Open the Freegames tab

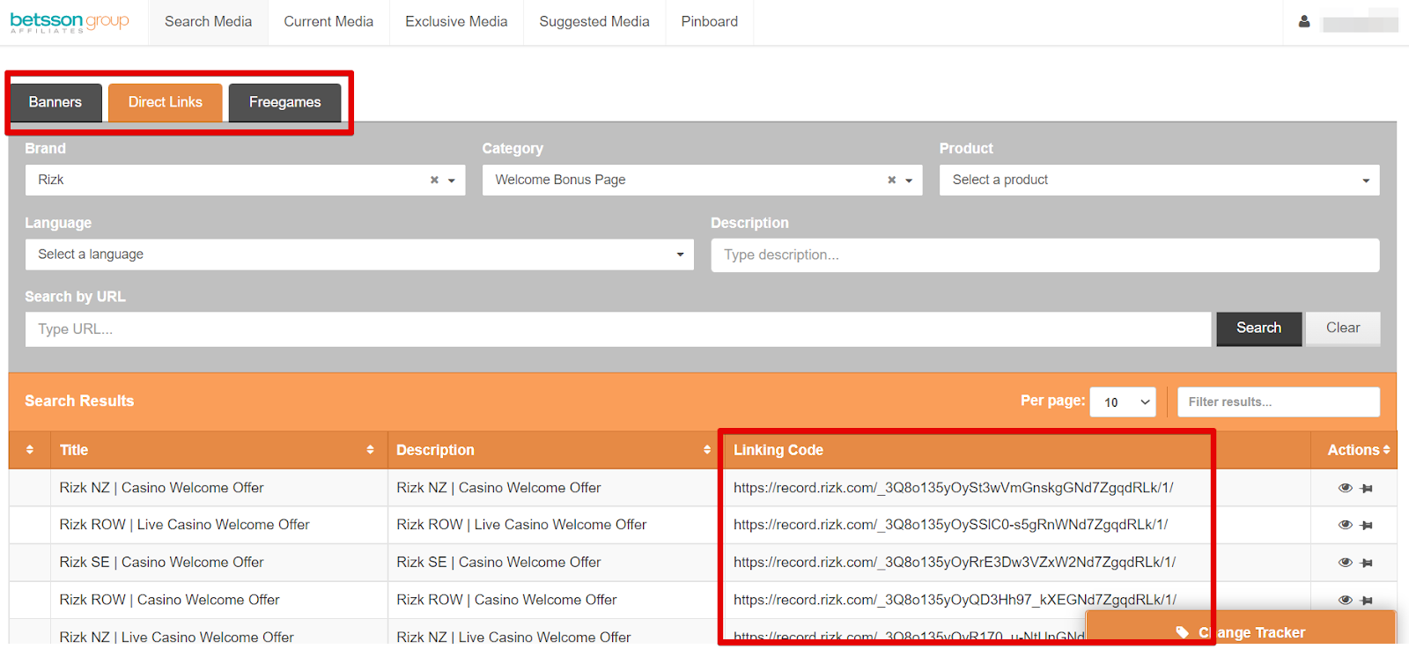tap(284, 102)
